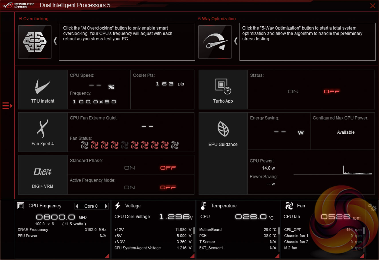The height and width of the screenshot is (260, 379).
Task: Open monitoring settings with the gear icon
Action: (372, 207)
